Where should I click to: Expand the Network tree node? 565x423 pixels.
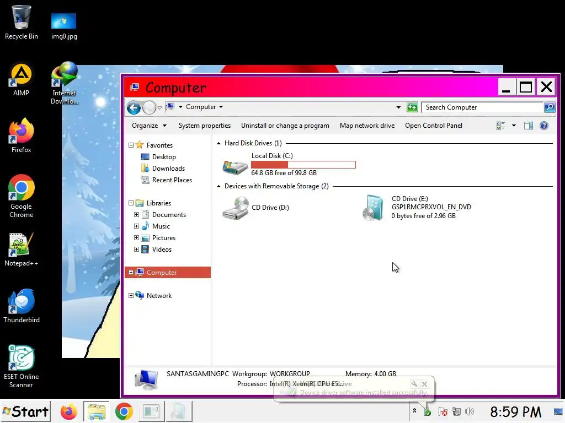coord(131,296)
